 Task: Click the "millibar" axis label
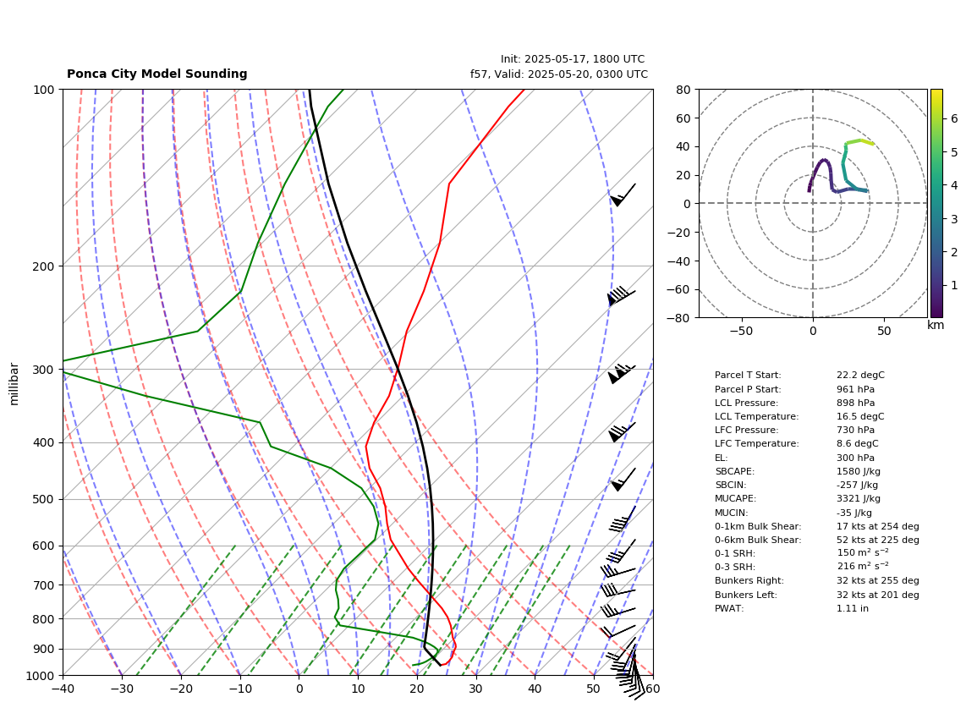click(x=14, y=384)
